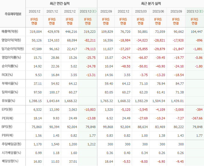Select the PER(배) row label
This screenshot has width=204, height=166.
[7, 118]
